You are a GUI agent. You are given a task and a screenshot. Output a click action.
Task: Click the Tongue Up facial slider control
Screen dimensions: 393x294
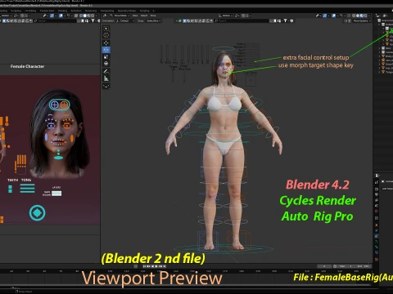click(x=173, y=76)
